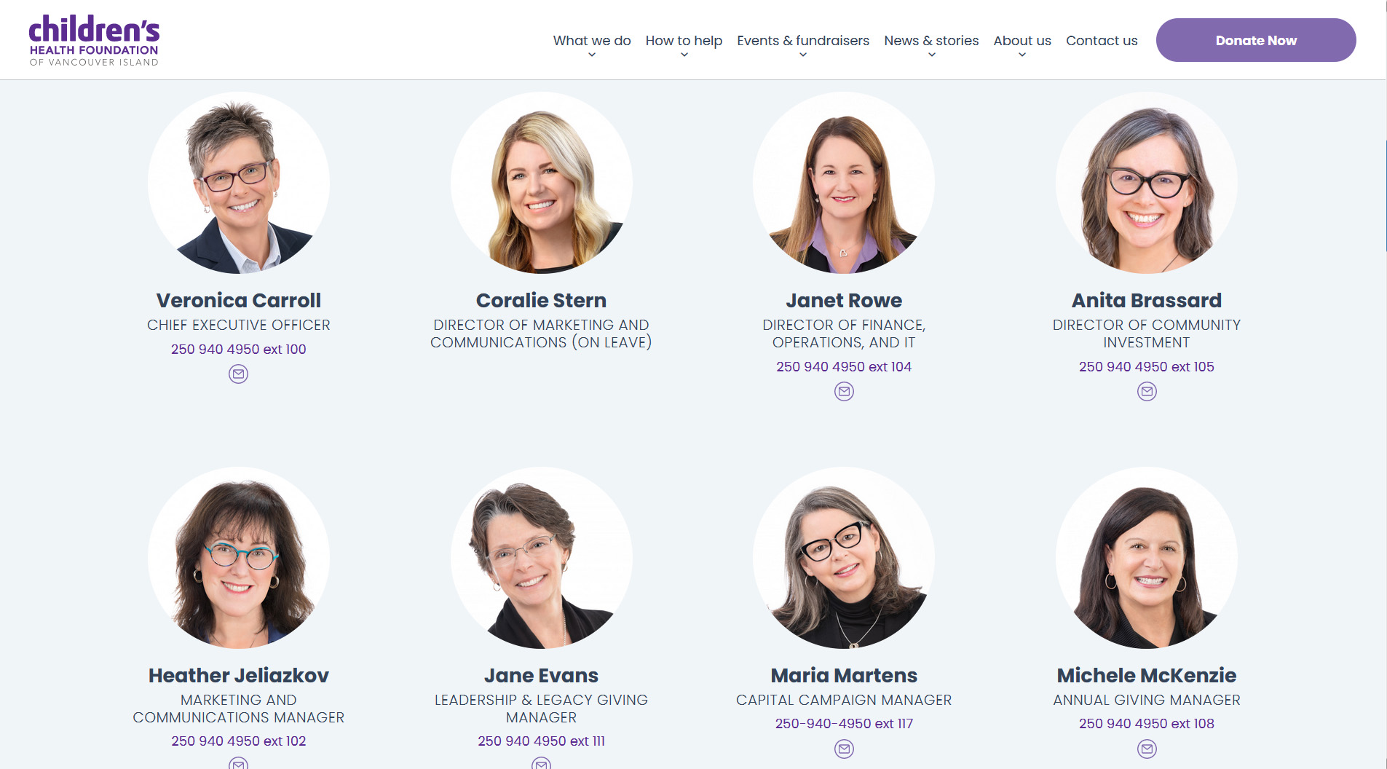The image size is (1387, 769).
Task: Click the Donate Now button
Action: tap(1256, 40)
